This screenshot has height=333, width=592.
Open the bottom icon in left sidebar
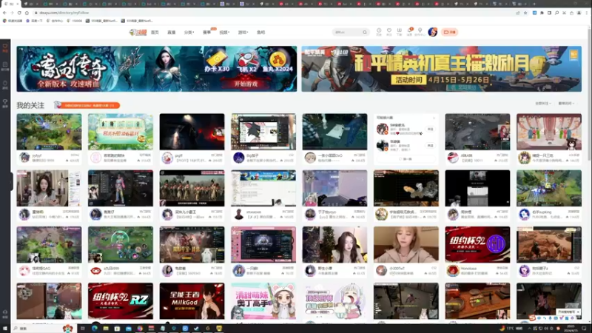pyautogui.click(x=5, y=314)
